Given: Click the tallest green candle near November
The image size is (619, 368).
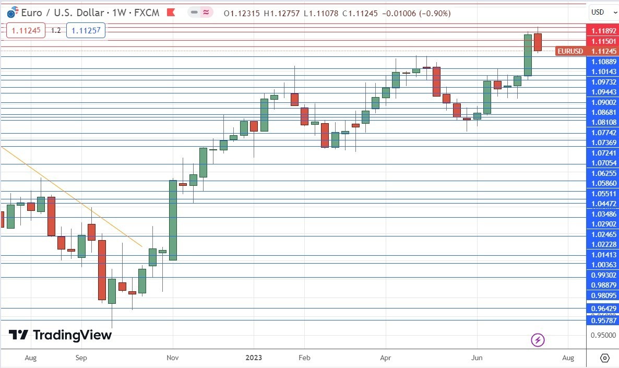Looking at the screenshot, I should 172,219.
